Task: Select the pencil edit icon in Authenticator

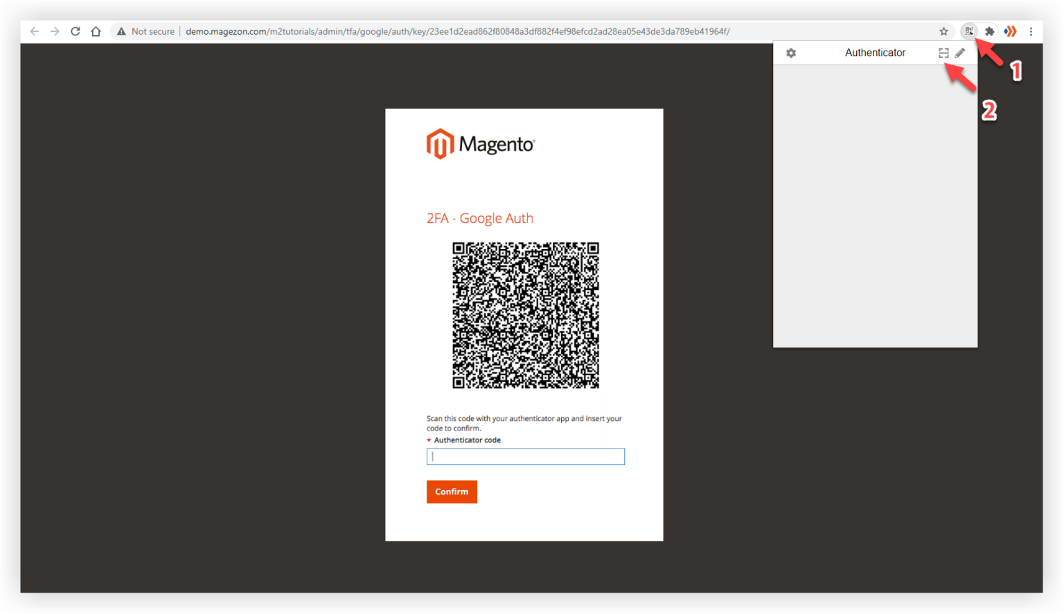Action: click(960, 52)
